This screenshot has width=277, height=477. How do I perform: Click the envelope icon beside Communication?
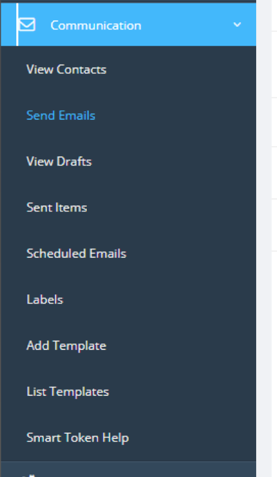point(27,25)
